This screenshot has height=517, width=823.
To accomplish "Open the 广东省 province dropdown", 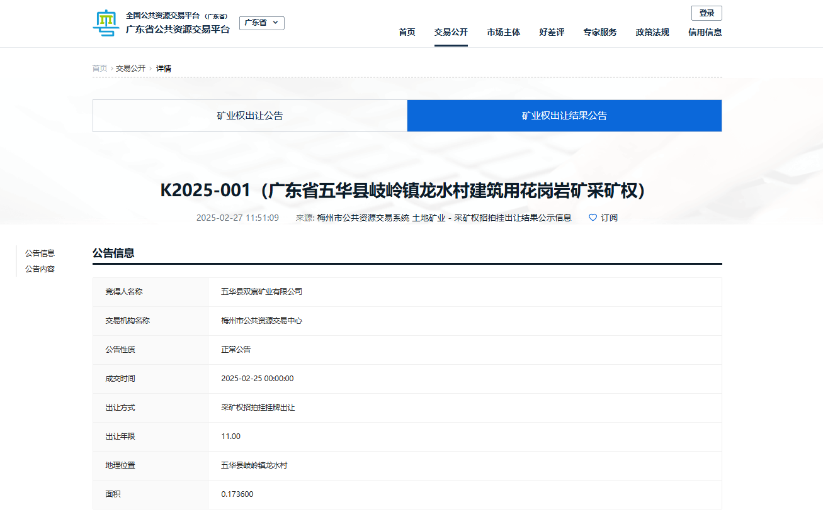I will click(261, 23).
